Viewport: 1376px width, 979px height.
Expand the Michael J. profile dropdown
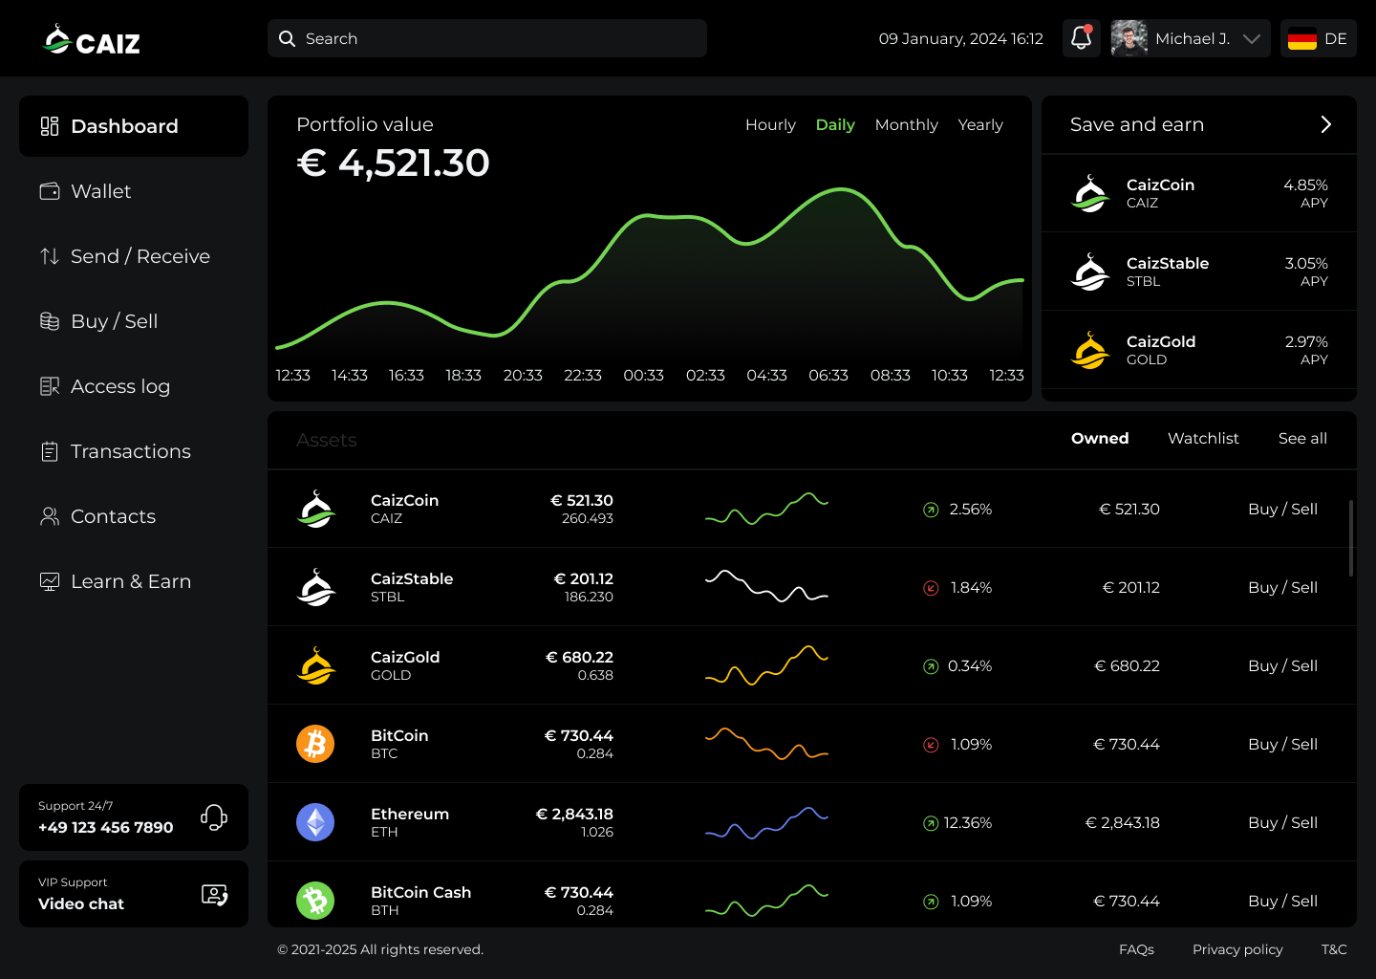(1251, 38)
